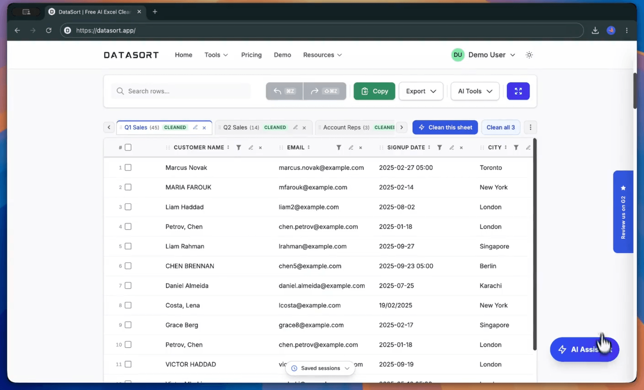
Task: Expand the Saved sessions dropdown
Action: [x=320, y=368]
